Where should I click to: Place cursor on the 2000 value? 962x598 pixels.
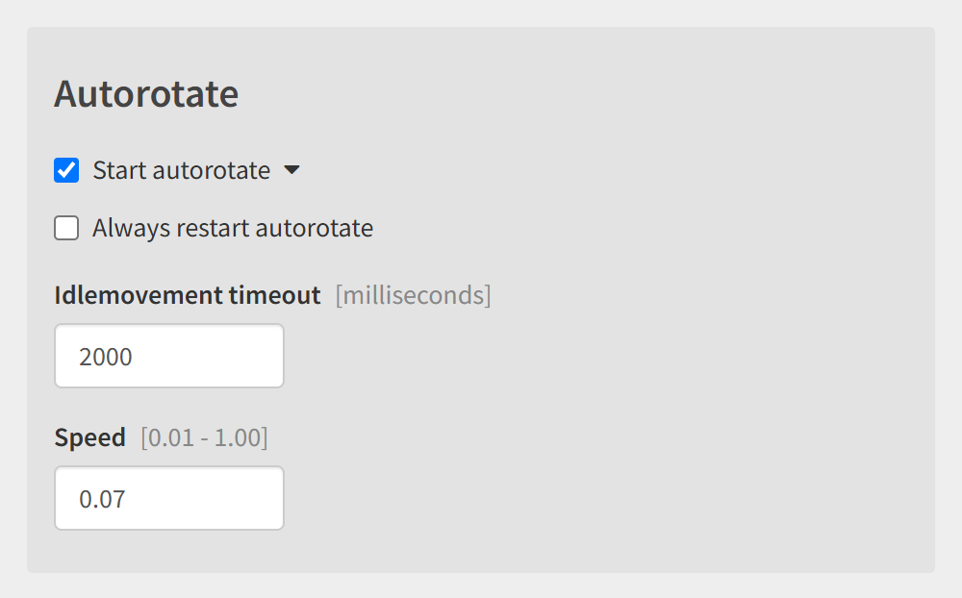106,357
